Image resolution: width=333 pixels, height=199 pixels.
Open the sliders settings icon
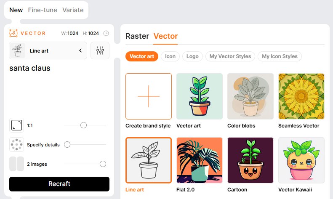pyautogui.click(x=100, y=50)
